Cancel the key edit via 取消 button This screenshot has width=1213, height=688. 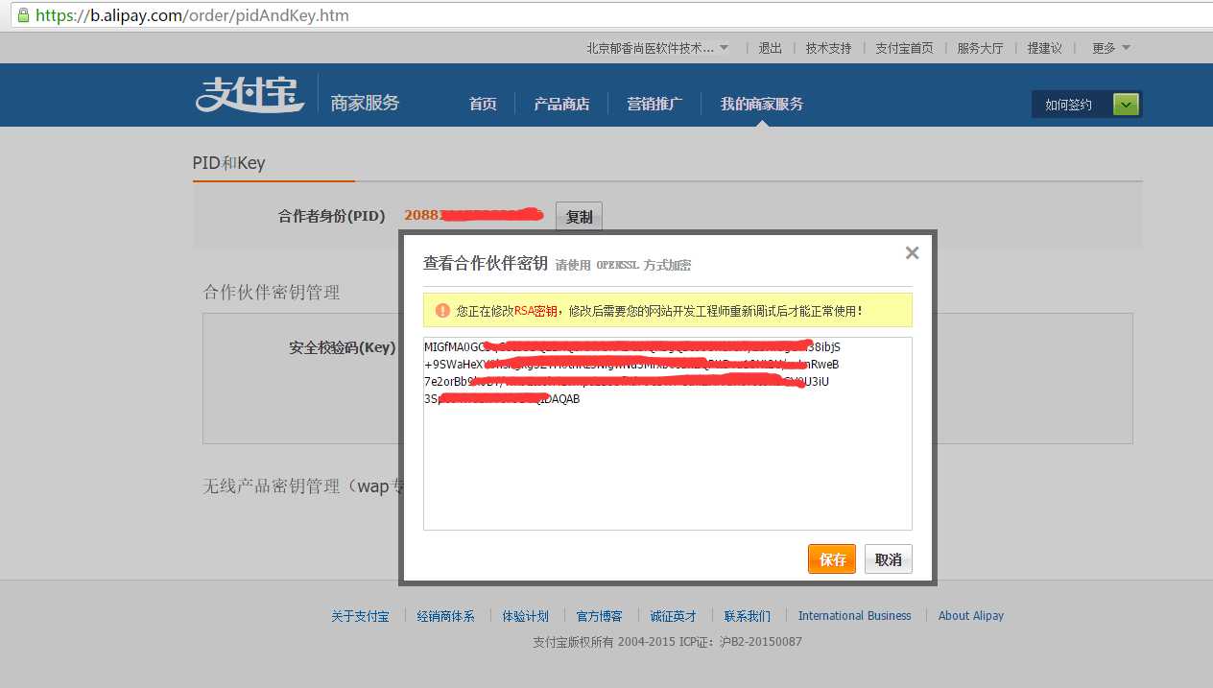click(888, 558)
